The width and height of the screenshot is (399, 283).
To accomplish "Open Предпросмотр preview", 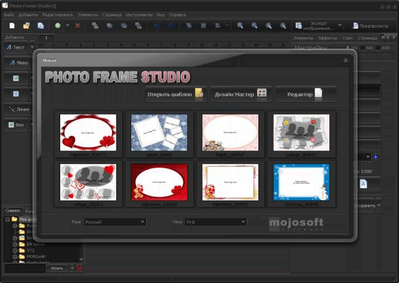I will 371,26.
